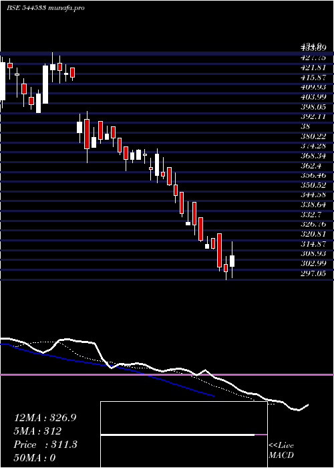The height and width of the screenshot is (468, 334).
Task: Click the 356.46 price axis label
Action: (x=313, y=175)
